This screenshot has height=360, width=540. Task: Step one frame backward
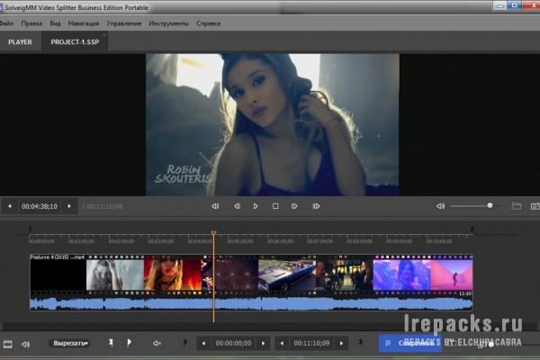pyautogui.click(x=237, y=206)
